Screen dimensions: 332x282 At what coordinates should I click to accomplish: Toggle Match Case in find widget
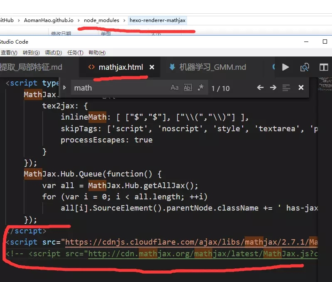175,87
